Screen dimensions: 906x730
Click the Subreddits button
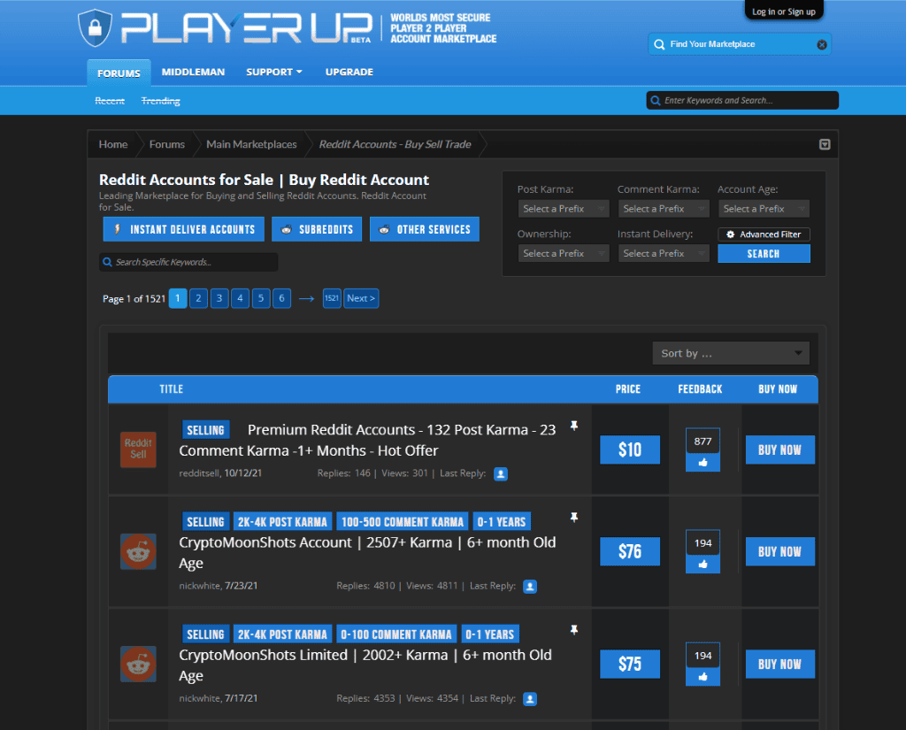pos(317,229)
